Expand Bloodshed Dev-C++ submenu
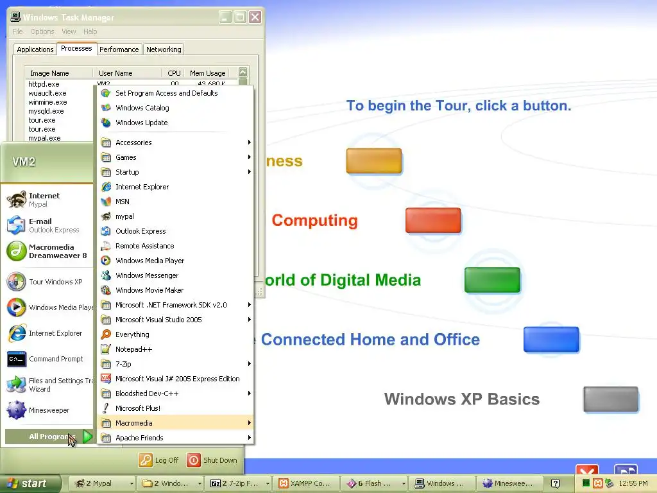The width and height of the screenshot is (657, 493). (x=176, y=394)
